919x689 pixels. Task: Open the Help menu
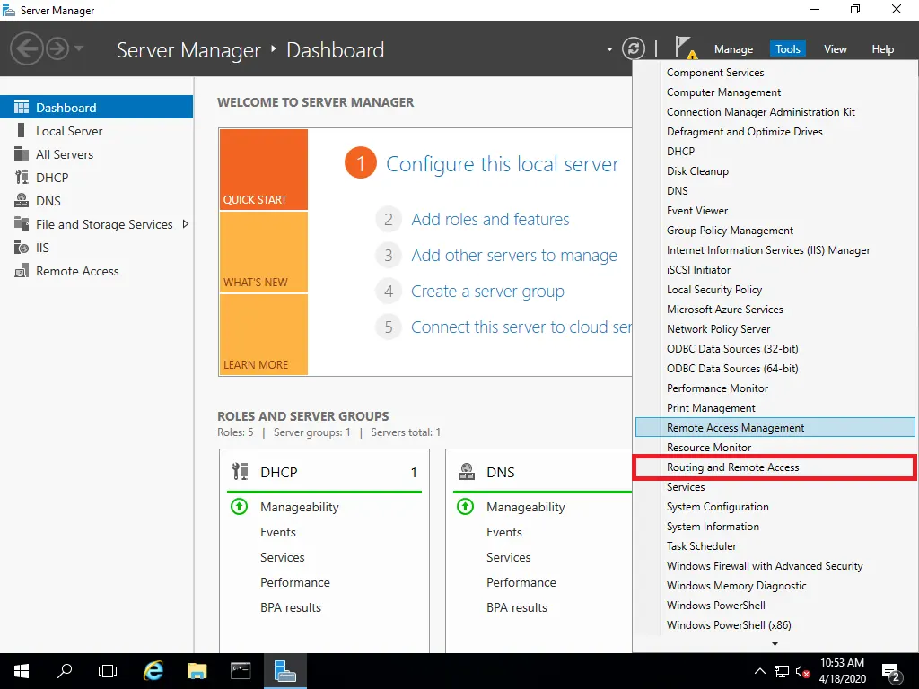click(883, 49)
